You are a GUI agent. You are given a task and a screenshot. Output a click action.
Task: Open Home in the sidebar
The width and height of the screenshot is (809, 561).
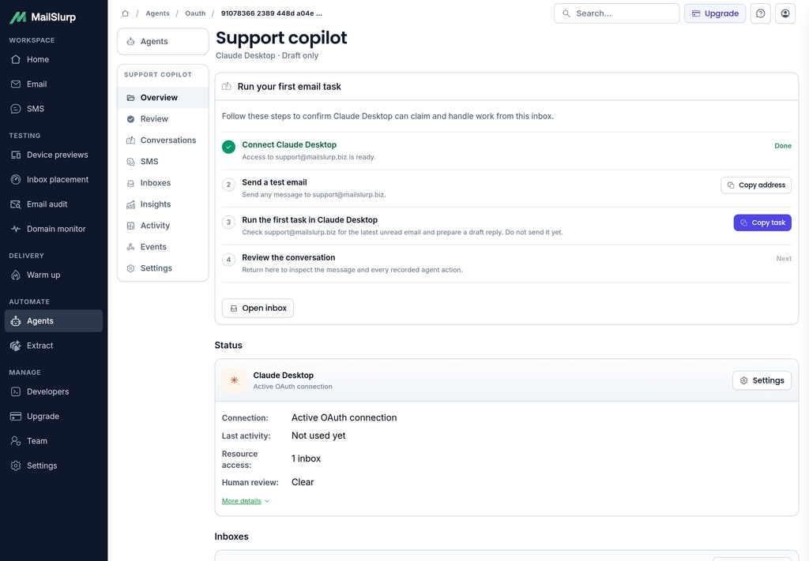(x=54, y=59)
